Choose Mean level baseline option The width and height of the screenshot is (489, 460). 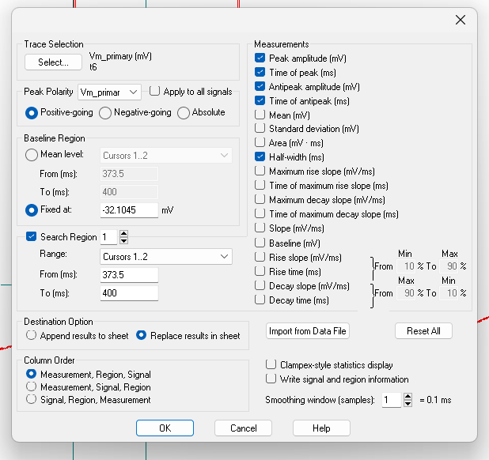(x=32, y=155)
